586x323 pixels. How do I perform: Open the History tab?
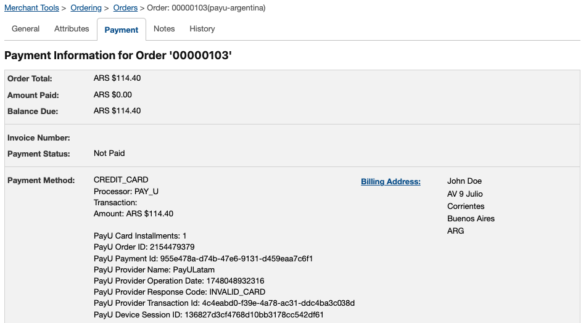point(202,29)
